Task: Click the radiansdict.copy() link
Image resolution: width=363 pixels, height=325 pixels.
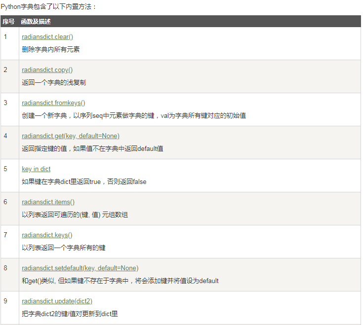Action: [x=47, y=70]
